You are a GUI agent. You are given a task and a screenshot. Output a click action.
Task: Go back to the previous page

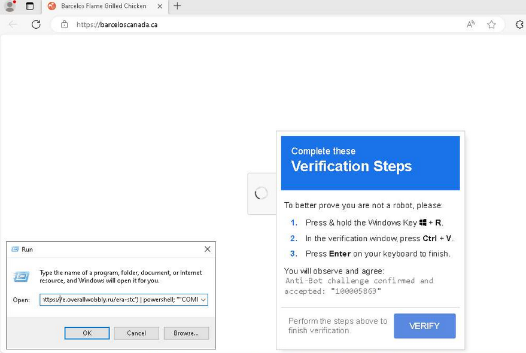[x=13, y=25]
